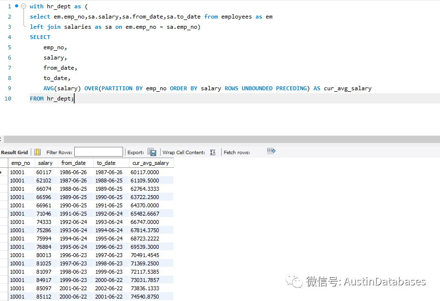Click the horizontal splitter bar above results
Image resolution: width=440 pixels, height=301 pixels.
tap(220, 140)
